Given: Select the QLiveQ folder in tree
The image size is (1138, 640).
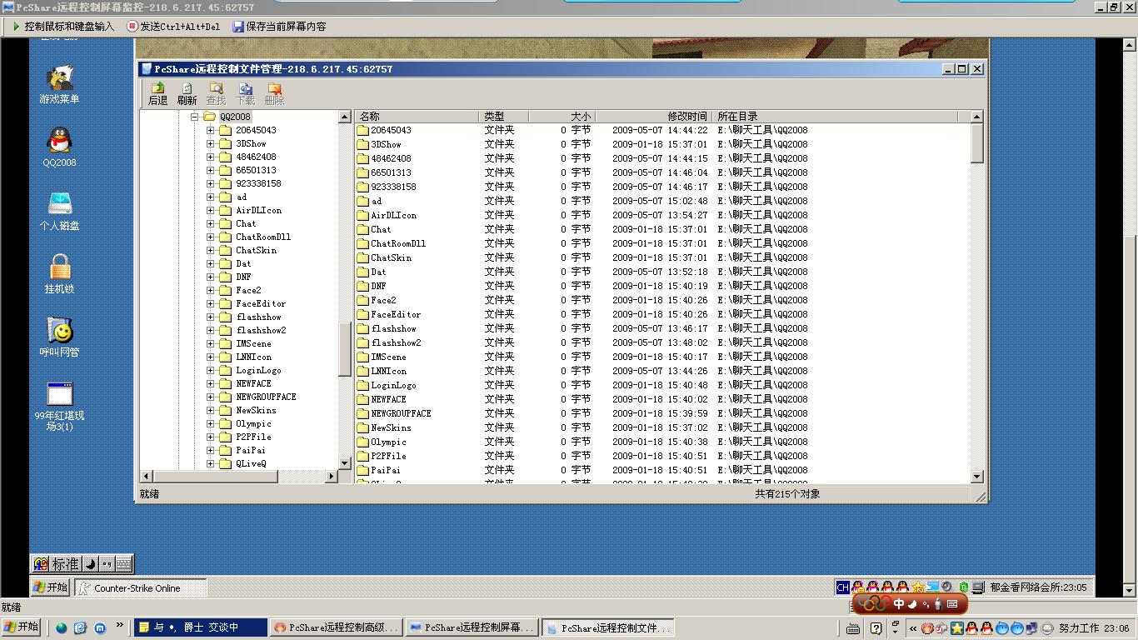Looking at the screenshot, I should [x=251, y=463].
